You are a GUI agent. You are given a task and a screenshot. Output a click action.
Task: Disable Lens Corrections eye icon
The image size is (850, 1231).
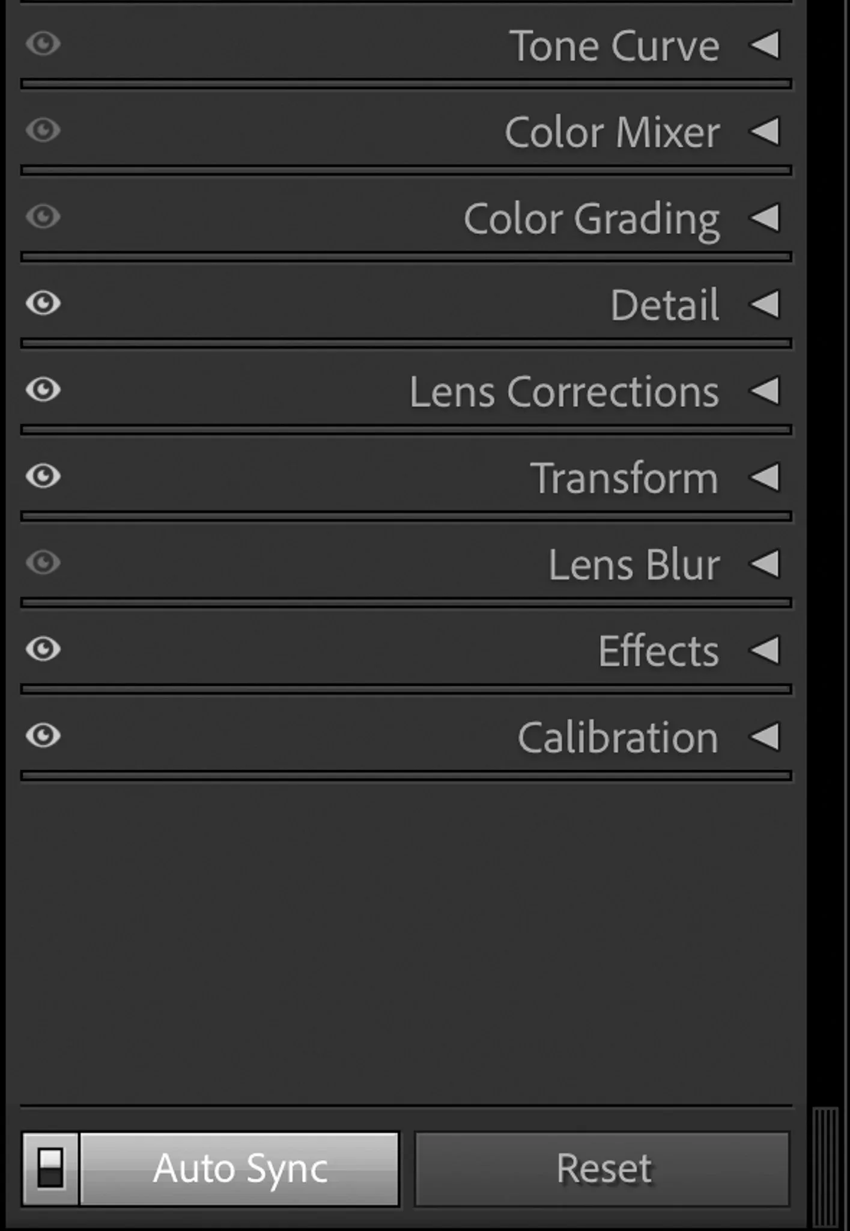coord(43,389)
